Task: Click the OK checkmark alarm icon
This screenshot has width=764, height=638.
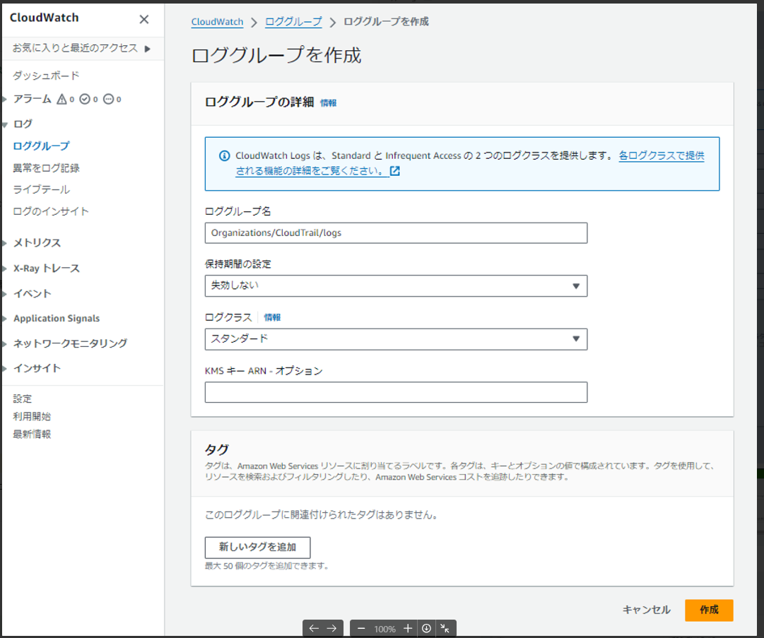Action: 85,100
